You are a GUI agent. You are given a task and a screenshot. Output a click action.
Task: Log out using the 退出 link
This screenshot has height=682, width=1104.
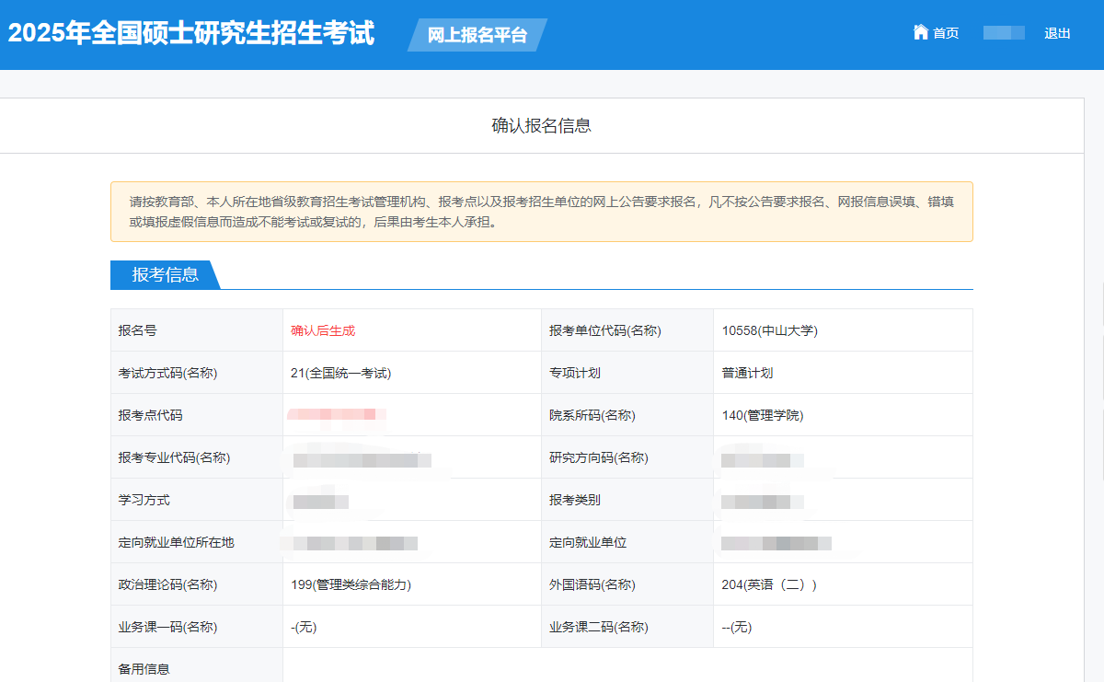[x=1057, y=33]
